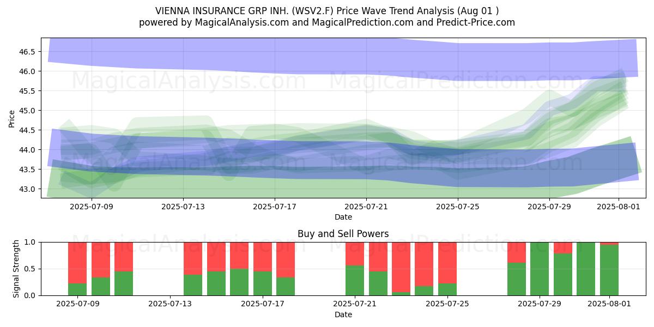Click the 43.5 tick on the price axis
The height and width of the screenshot is (327, 654).
(x=28, y=169)
